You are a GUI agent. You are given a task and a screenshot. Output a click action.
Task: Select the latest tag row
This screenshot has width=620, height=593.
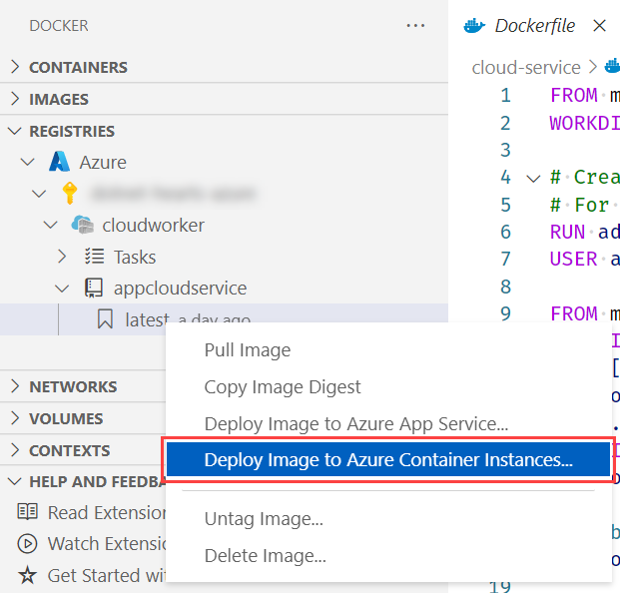click(224, 319)
